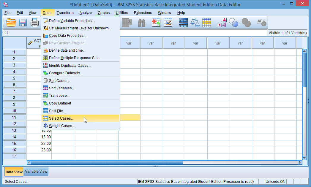Click the Insert Cases toolbar icon
311x187 pixels.
click(156, 23)
